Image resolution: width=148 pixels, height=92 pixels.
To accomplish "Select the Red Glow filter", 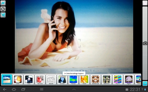I will pyautogui.click(x=40, y=79).
